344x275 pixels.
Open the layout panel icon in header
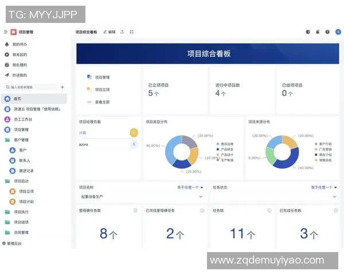pos(308,32)
